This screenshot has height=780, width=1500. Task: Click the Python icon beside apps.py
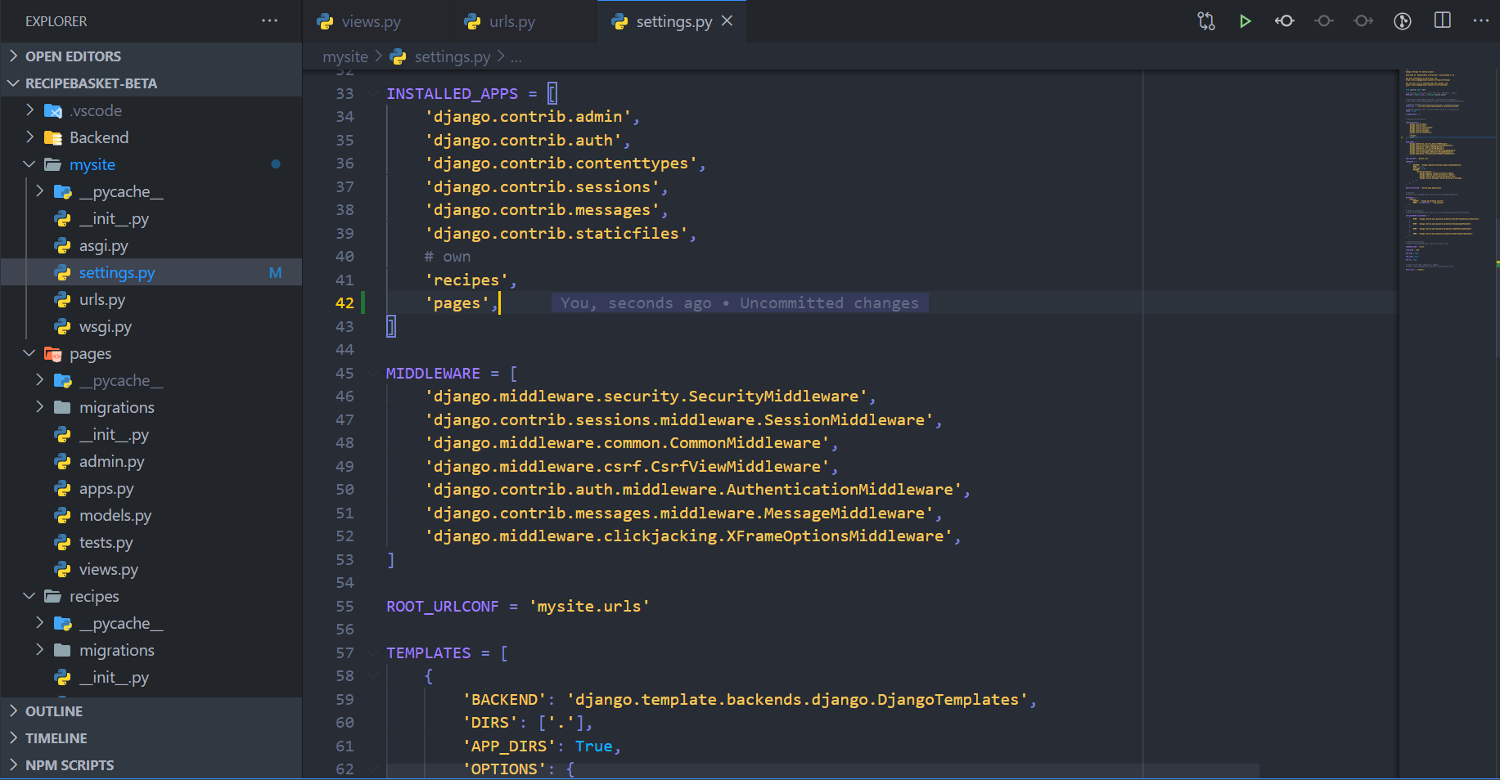click(63, 488)
